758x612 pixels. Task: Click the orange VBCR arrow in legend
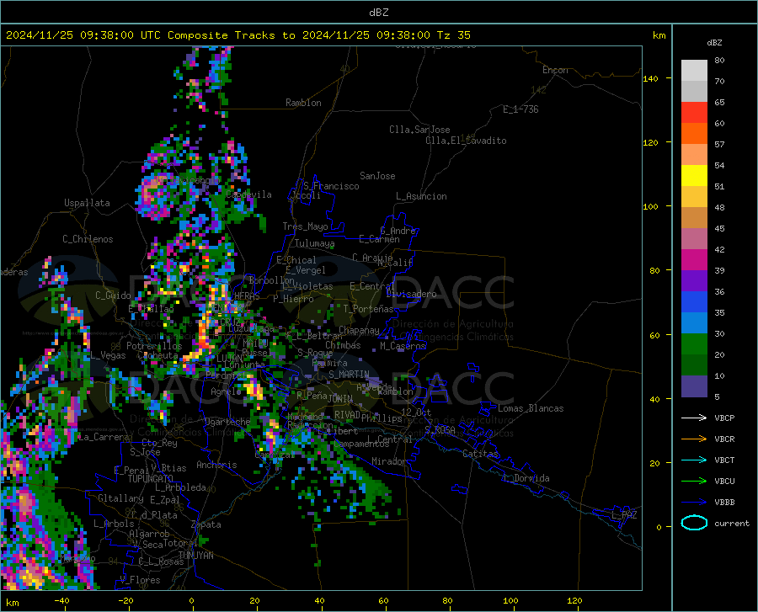pyautogui.click(x=694, y=439)
